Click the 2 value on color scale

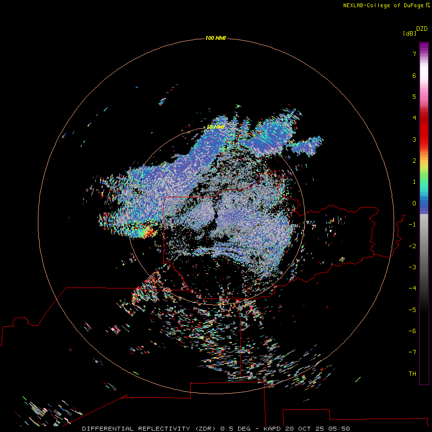[414, 161]
